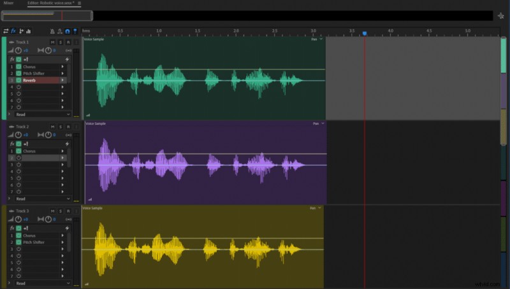Select the Editor: Robotic voice.sesx tab

click(x=50, y=3)
